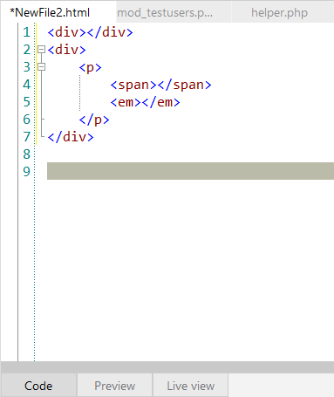Screen dimensions: 334x397
Task: Click the closing div tag on line 7
Action: (x=71, y=137)
